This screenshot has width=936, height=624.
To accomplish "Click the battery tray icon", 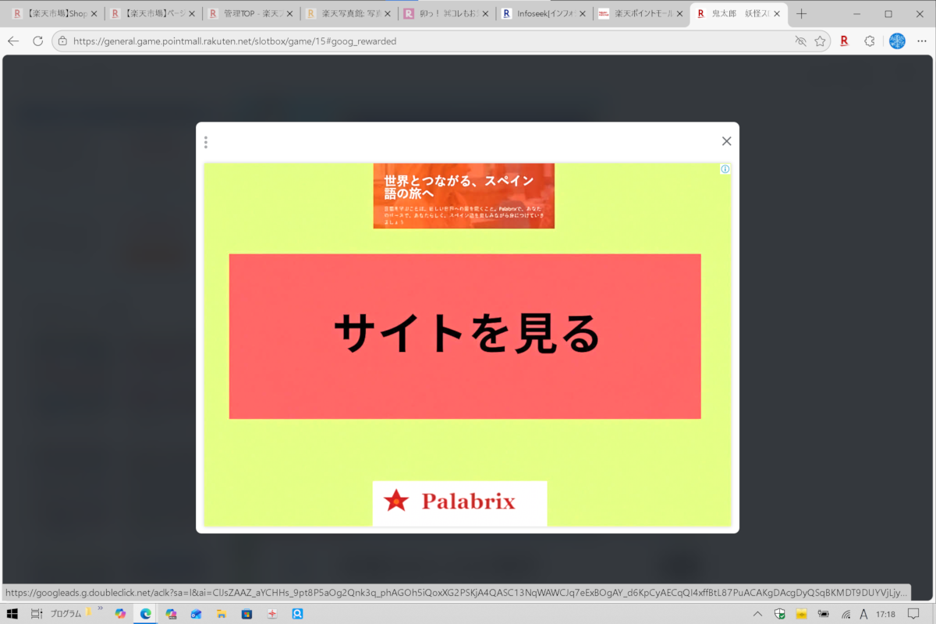I will (824, 614).
